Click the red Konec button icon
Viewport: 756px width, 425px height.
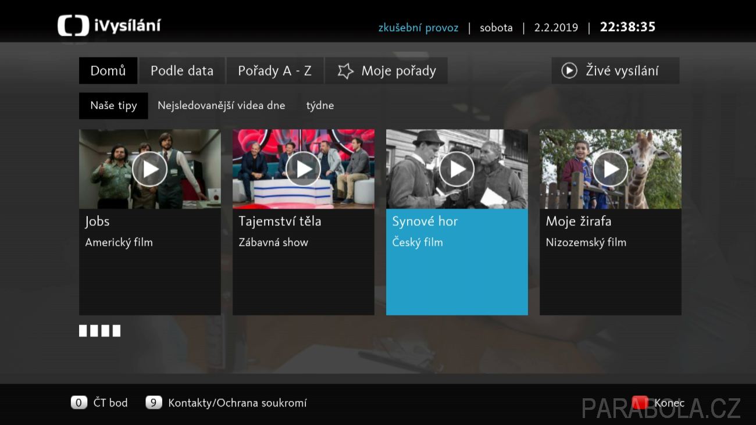point(640,402)
